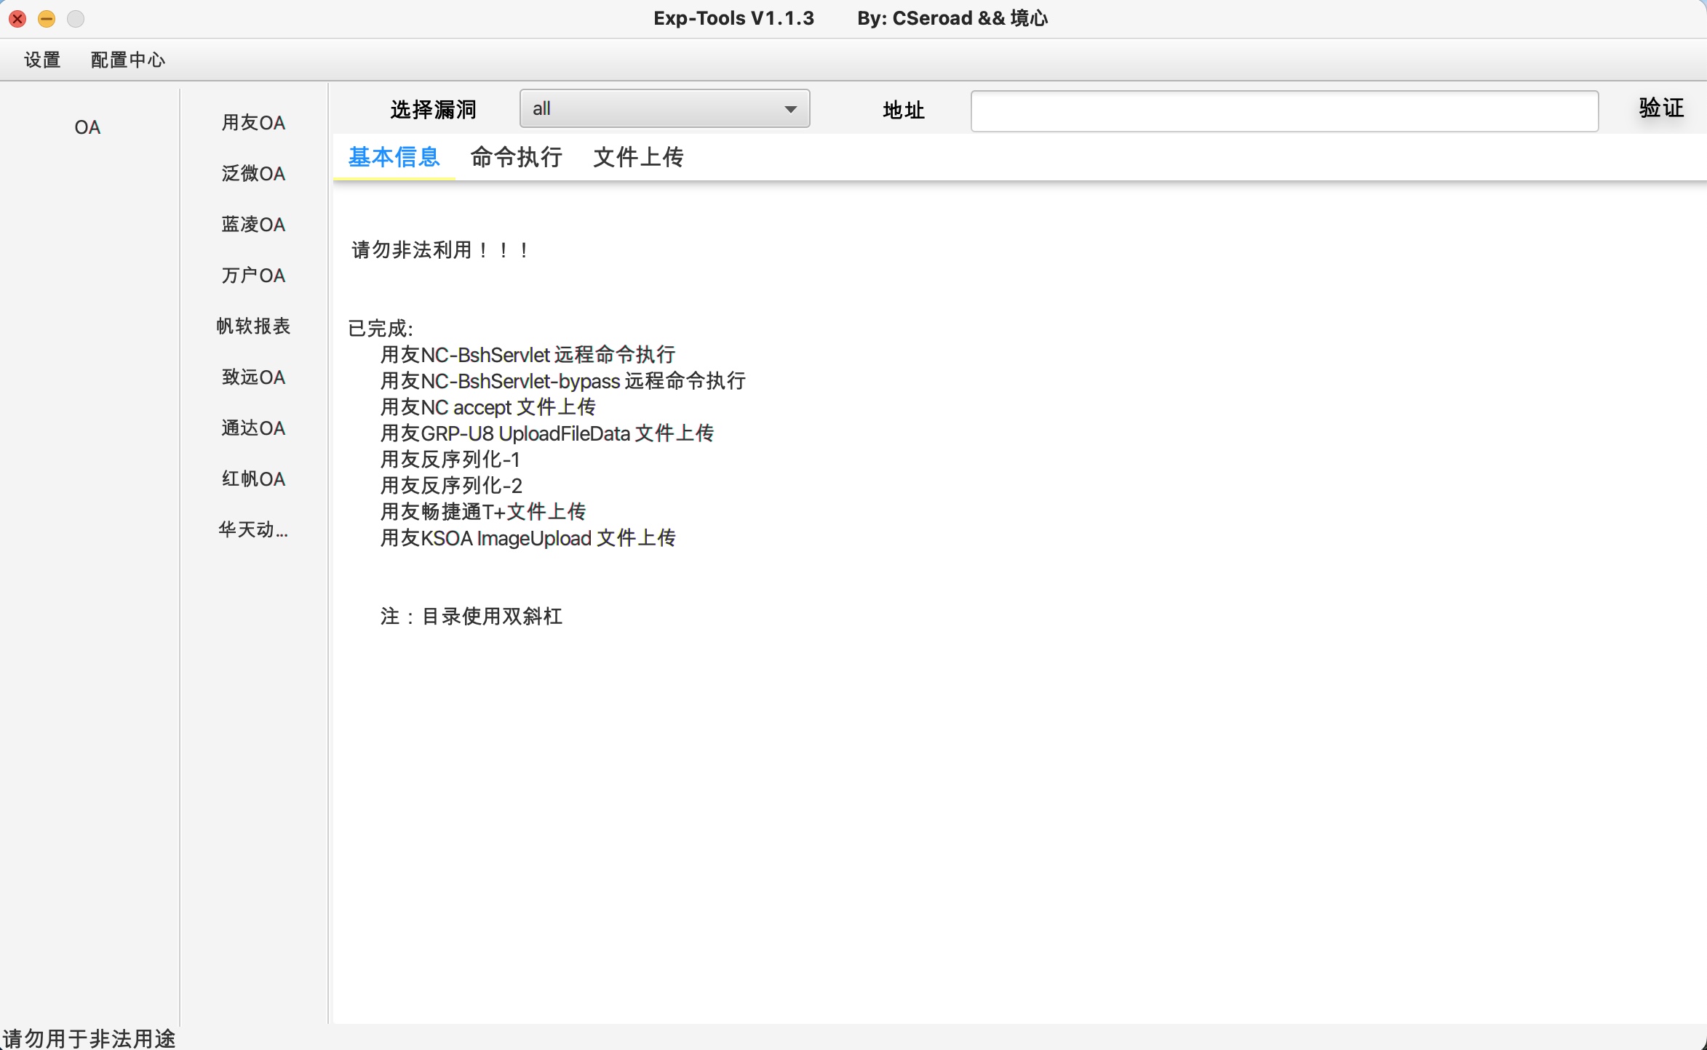Select the truncated 华天动... entry
This screenshot has height=1050, width=1707.
coord(253,530)
